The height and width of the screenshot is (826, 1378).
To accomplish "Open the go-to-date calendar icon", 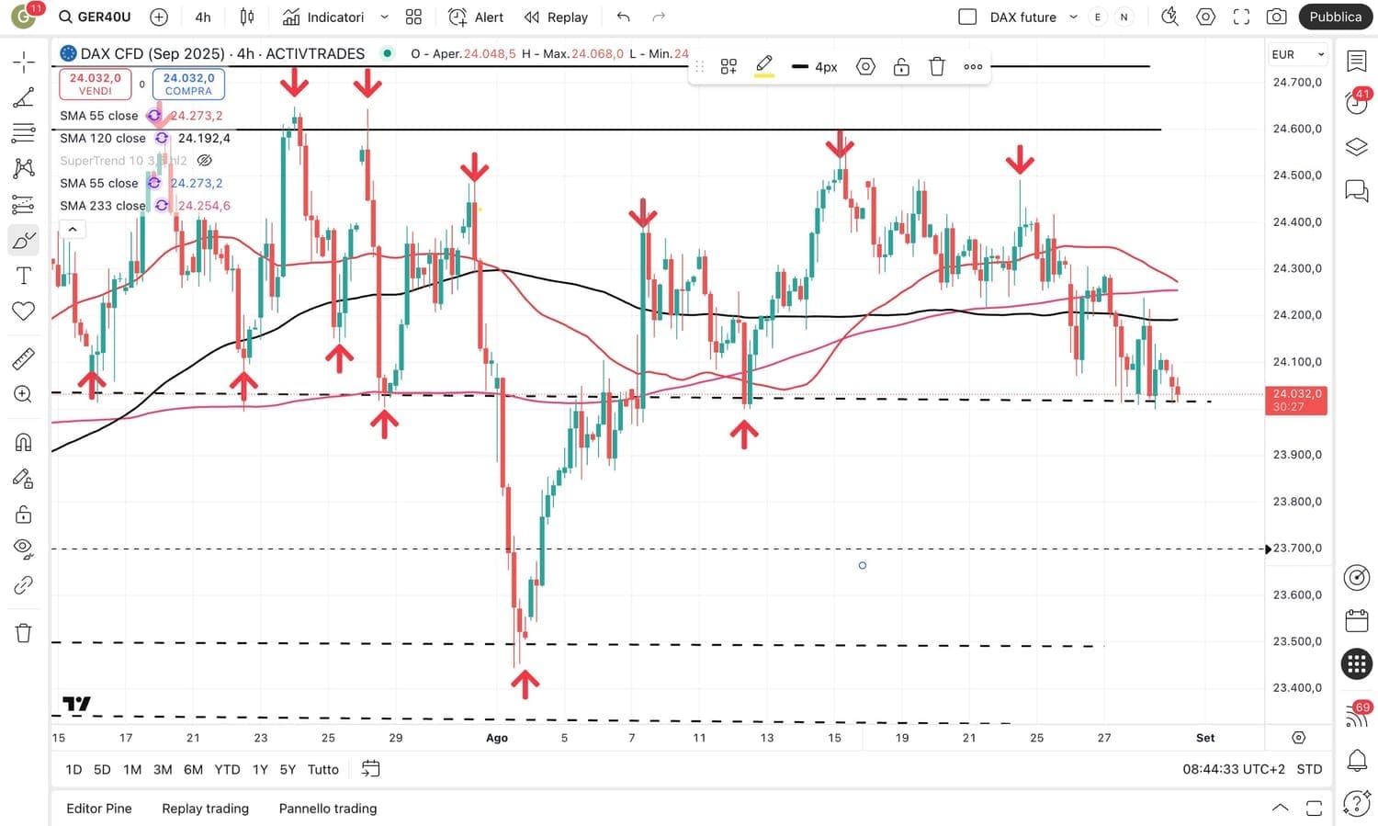I will 370,769.
